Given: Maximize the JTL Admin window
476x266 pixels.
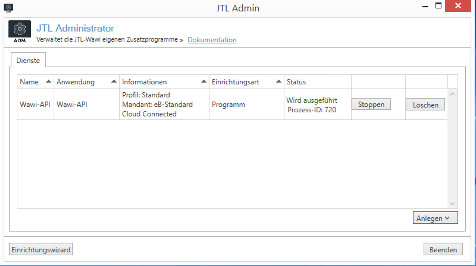Looking at the screenshot, I should point(438,6).
